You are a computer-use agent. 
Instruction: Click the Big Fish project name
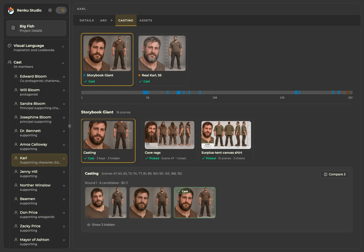[27, 26]
